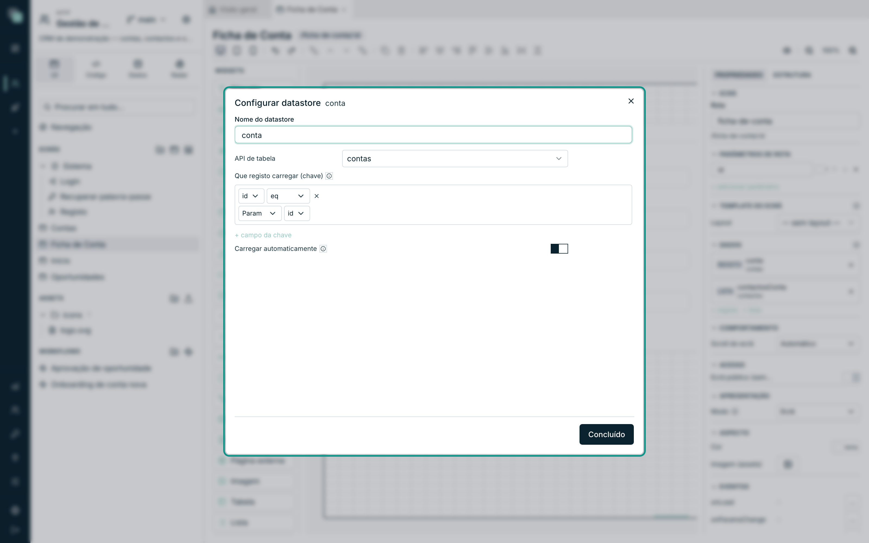Screen dimensions: 869x543
Task: Open the key field id dropdown
Action: [251, 196]
